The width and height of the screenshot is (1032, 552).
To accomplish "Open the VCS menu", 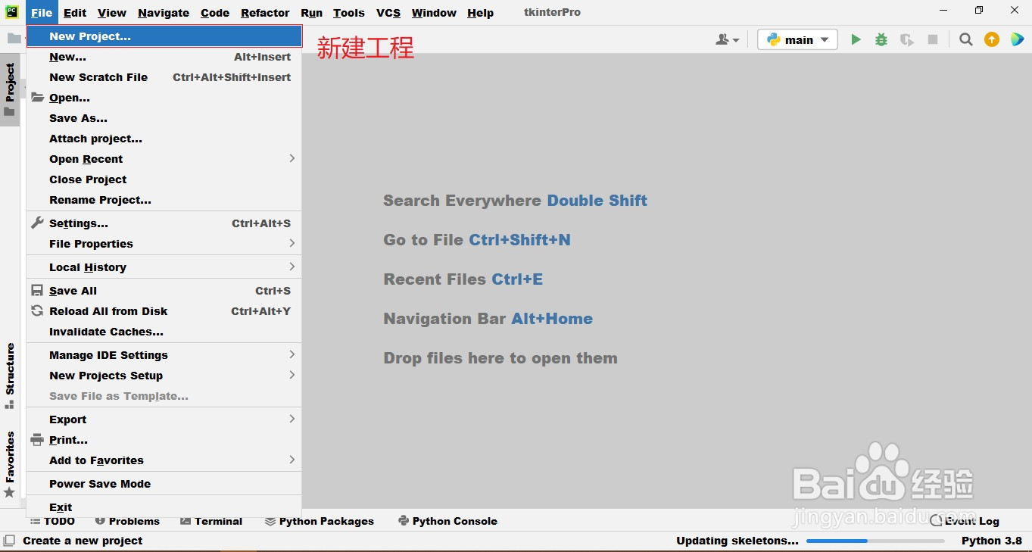I will click(388, 12).
